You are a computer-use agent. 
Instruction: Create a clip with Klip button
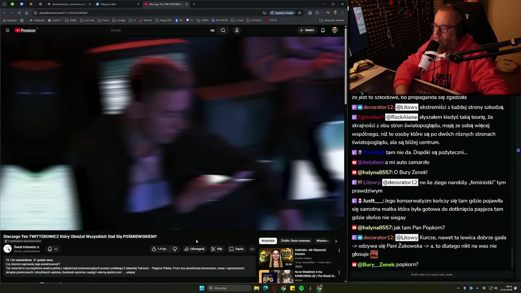[x=217, y=249]
